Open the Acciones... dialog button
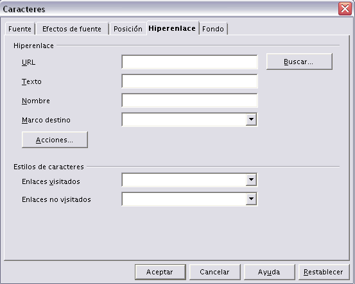355x284 pixels. [55, 140]
